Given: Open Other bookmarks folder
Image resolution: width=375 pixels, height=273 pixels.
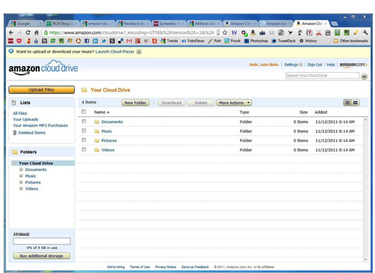Looking at the screenshot, I should coord(351,41).
